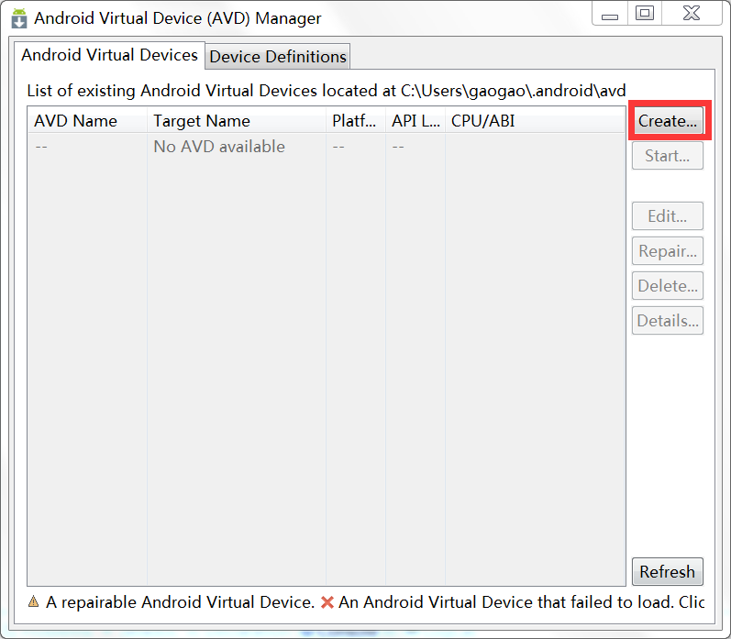Minimize the AVD Manager window
The height and width of the screenshot is (639, 731).
[x=609, y=14]
